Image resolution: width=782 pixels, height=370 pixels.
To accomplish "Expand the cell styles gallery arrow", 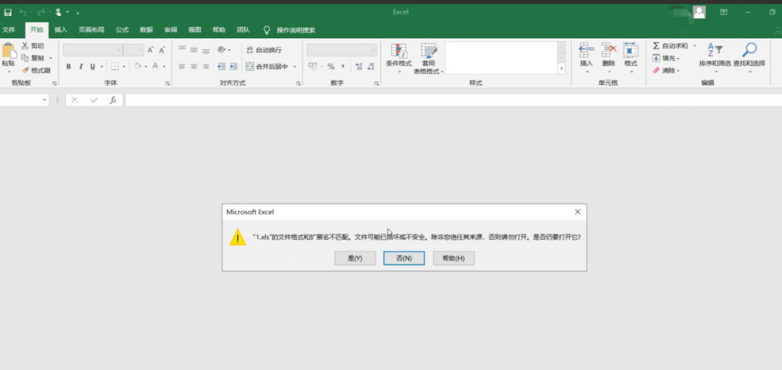I will click(x=562, y=70).
